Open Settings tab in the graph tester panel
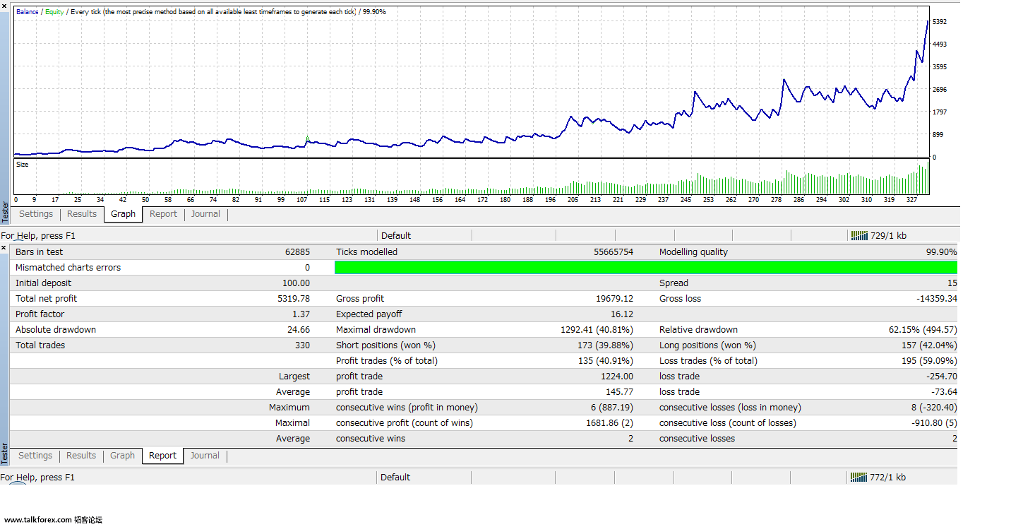 coord(36,214)
